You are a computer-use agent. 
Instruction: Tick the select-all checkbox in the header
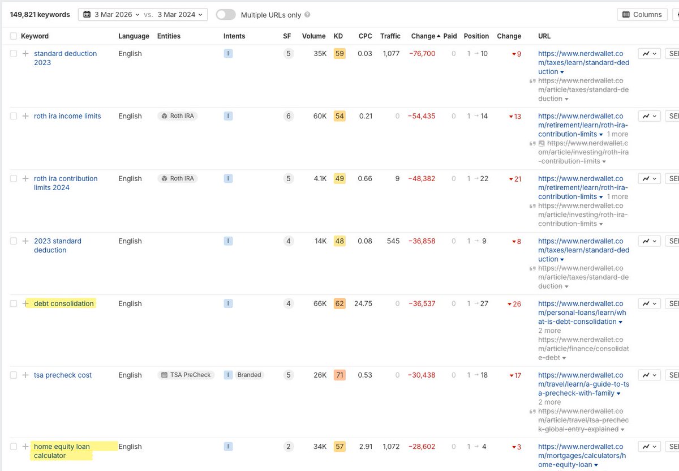pos(14,36)
